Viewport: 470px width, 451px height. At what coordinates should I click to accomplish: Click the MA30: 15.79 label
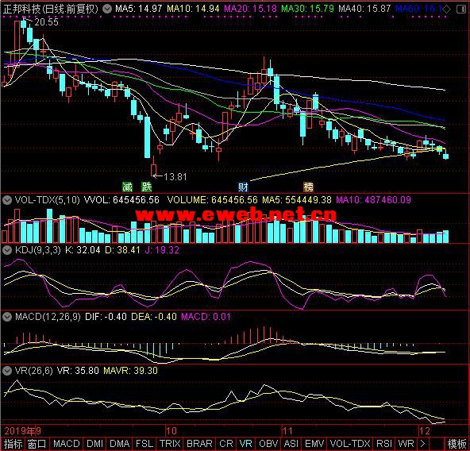point(307,9)
